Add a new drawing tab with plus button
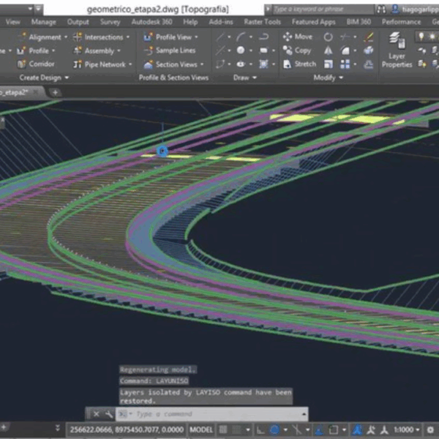The width and height of the screenshot is (439, 439). point(55,92)
